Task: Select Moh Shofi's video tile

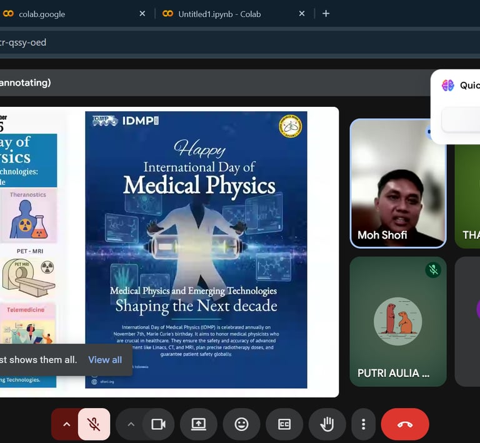Action: (398, 184)
